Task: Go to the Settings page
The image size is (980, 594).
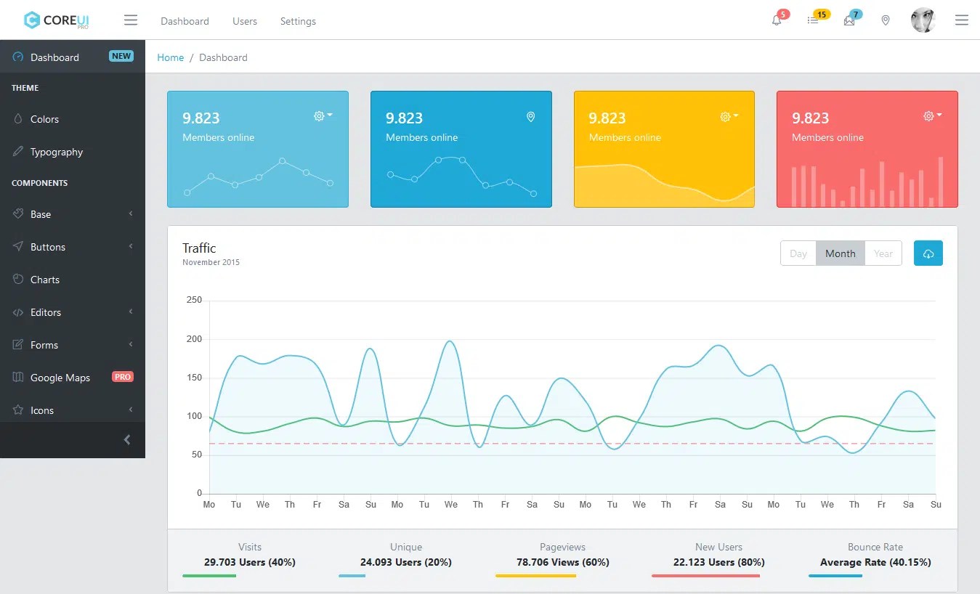Action: [298, 21]
